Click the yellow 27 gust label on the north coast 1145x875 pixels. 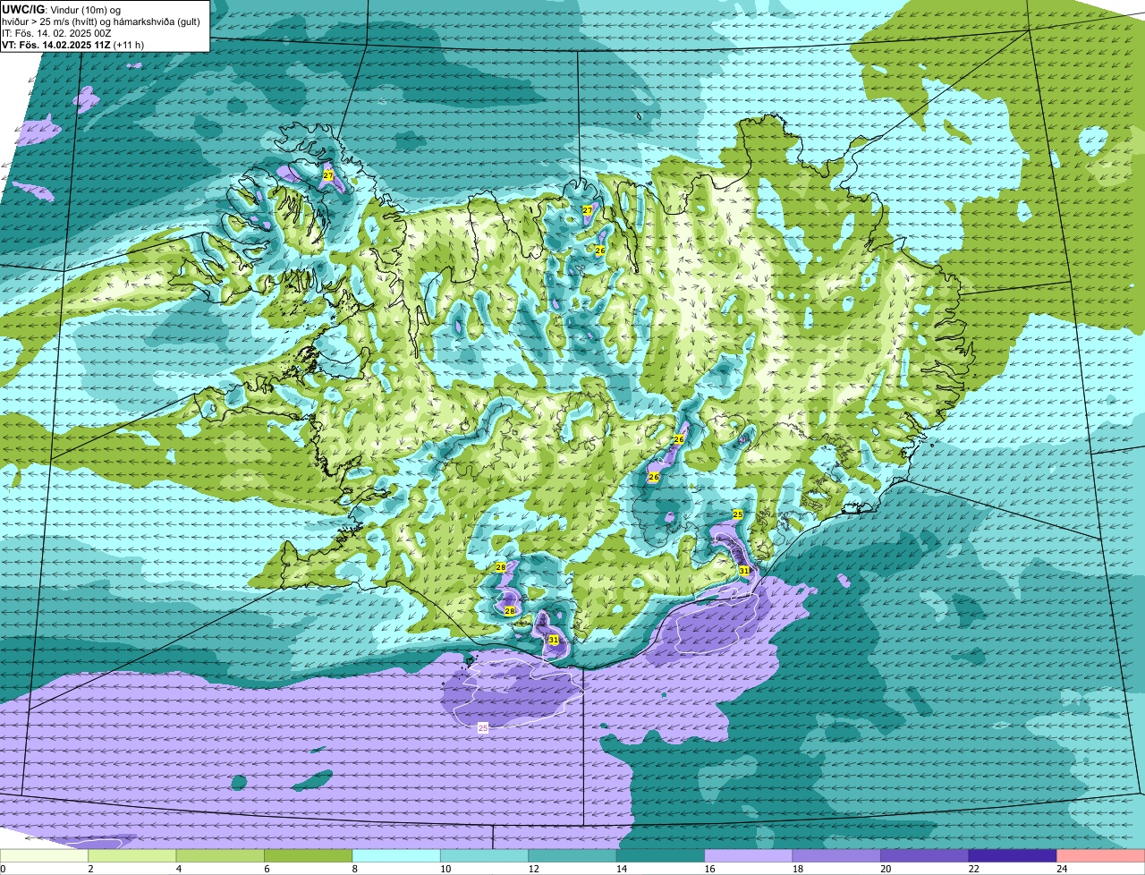(x=588, y=210)
